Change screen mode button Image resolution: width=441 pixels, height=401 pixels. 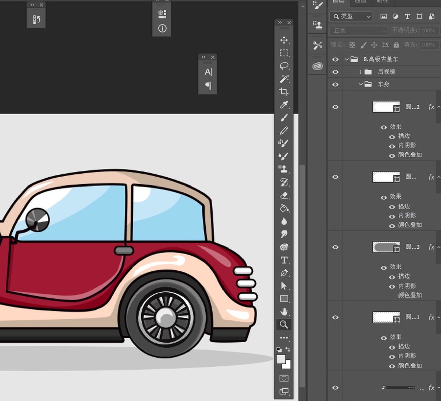284,391
